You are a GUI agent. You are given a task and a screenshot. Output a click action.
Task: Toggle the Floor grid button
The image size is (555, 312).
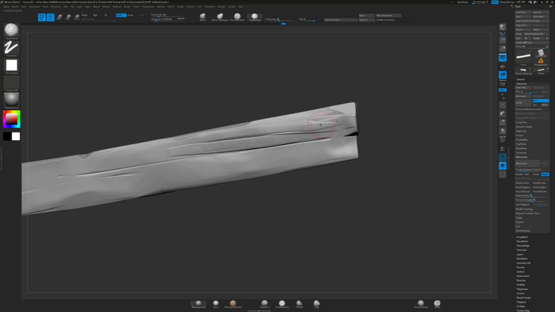click(x=503, y=66)
